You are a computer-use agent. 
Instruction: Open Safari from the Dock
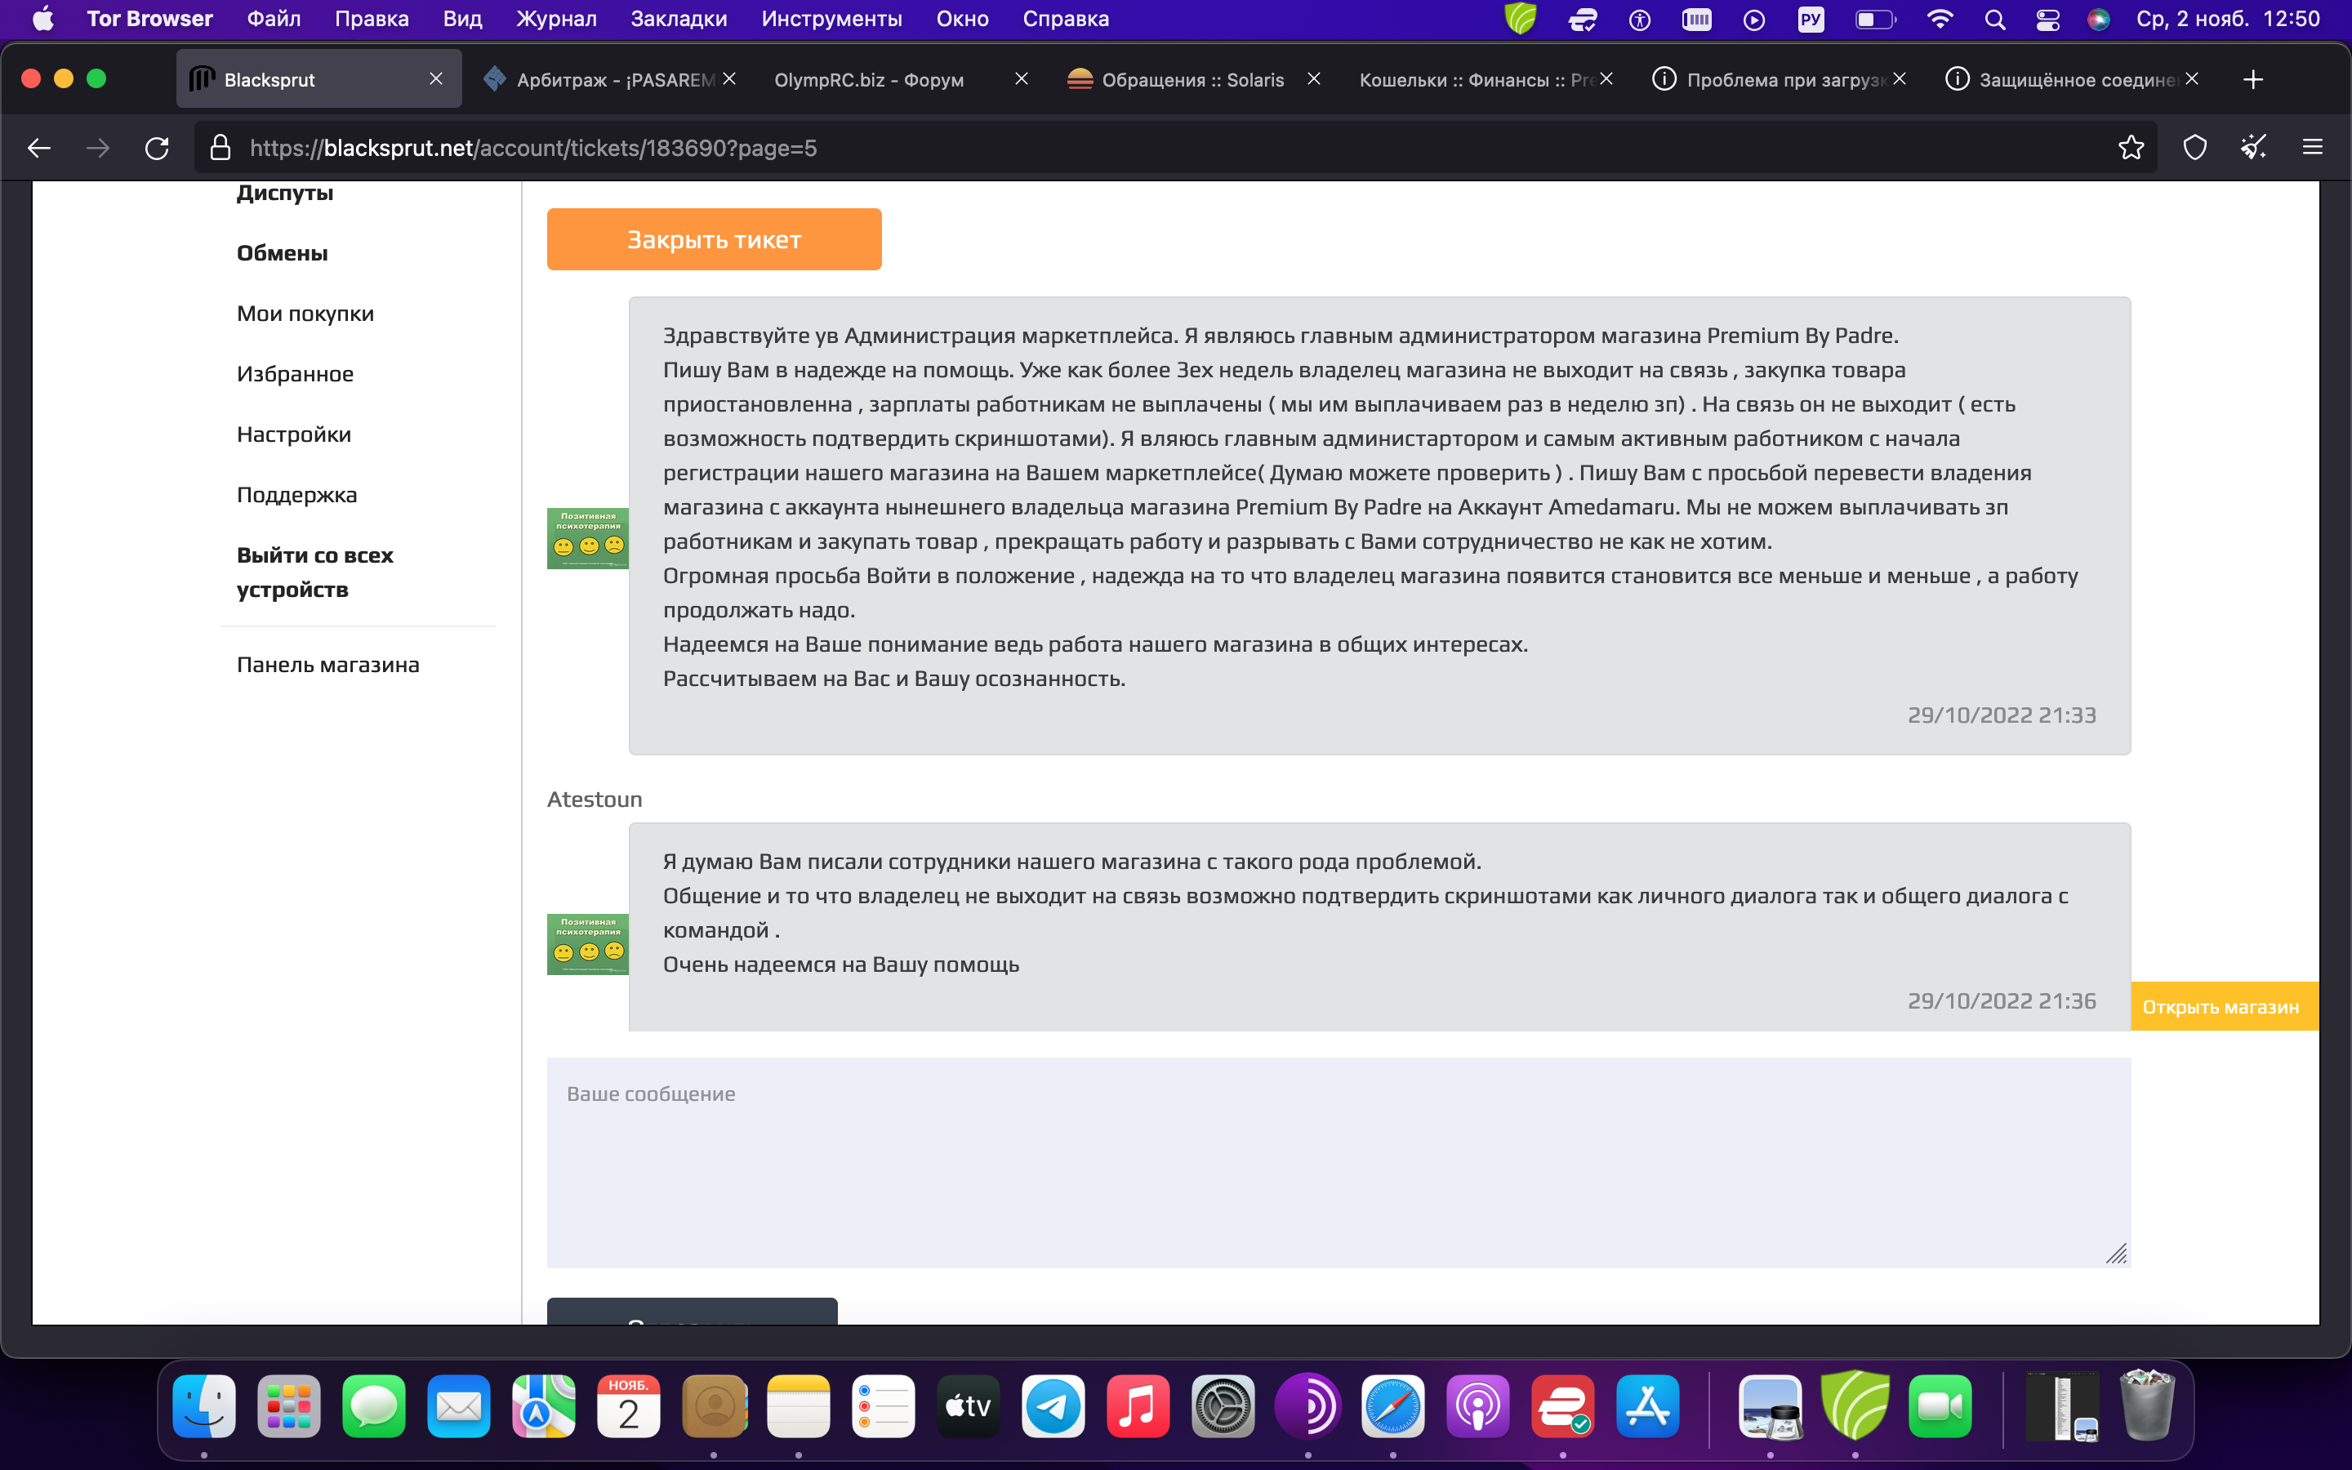(1392, 1405)
